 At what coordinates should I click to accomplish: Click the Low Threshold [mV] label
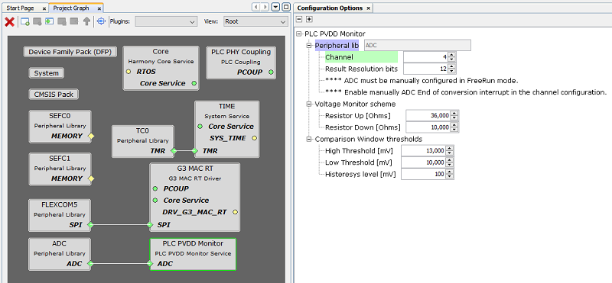(x=358, y=162)
